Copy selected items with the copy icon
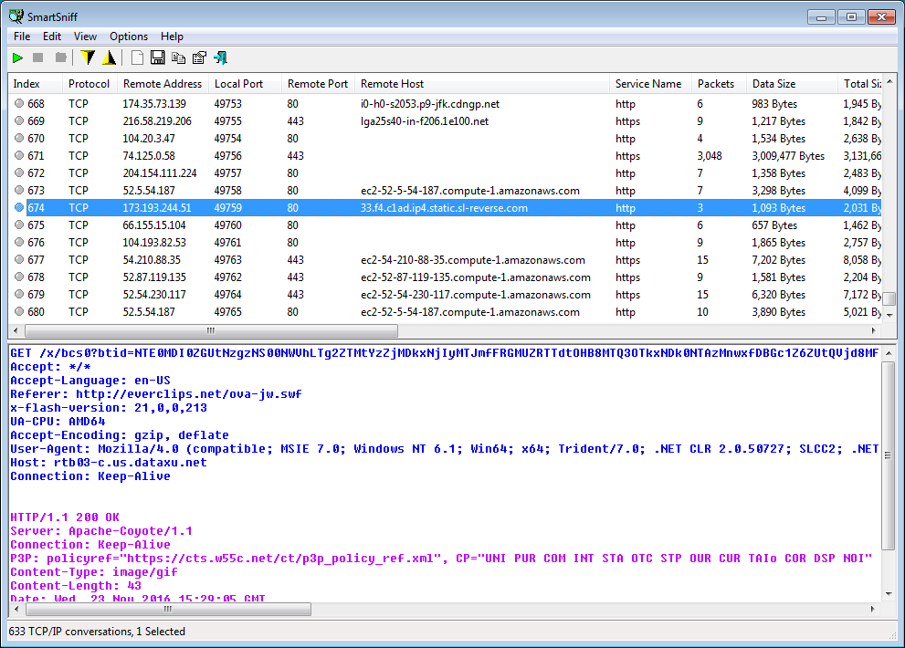Image resolution: width=905 pixels, height=648 pixels. coord(178,58)
